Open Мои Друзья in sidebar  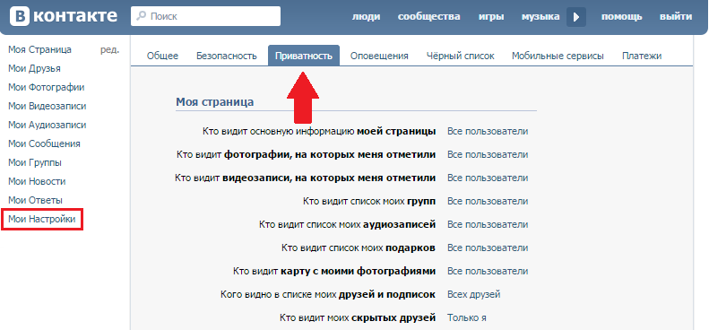pyautogui.click(x=34, y=68)
